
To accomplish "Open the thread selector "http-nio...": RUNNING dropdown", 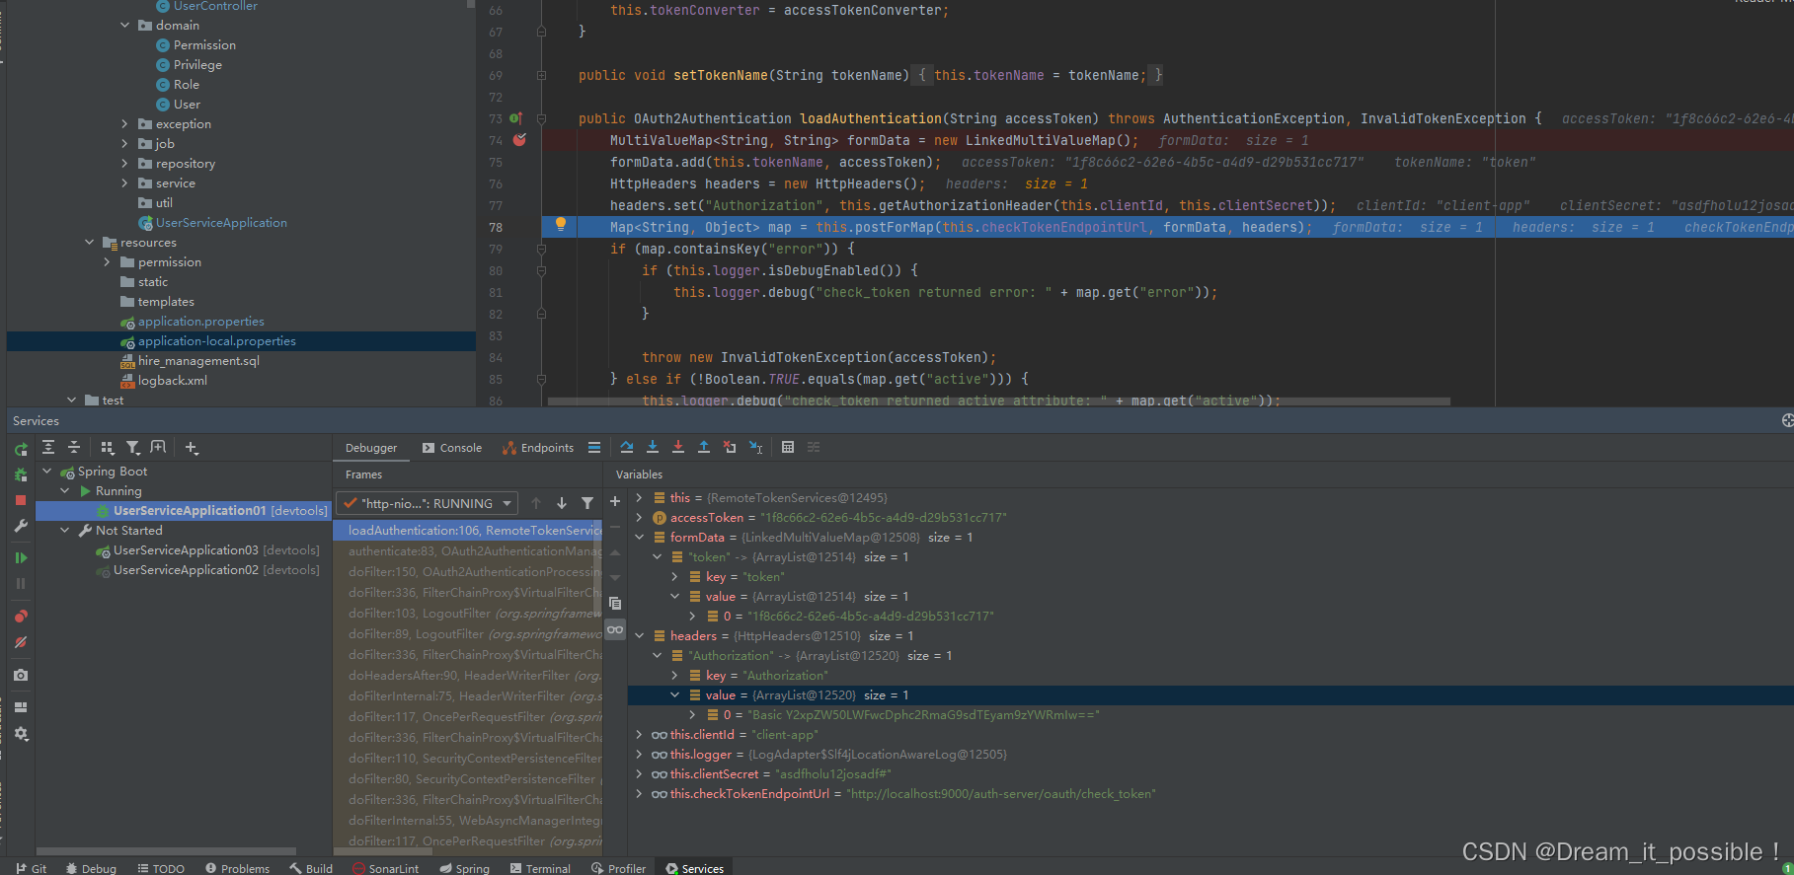I will [427, 503].
